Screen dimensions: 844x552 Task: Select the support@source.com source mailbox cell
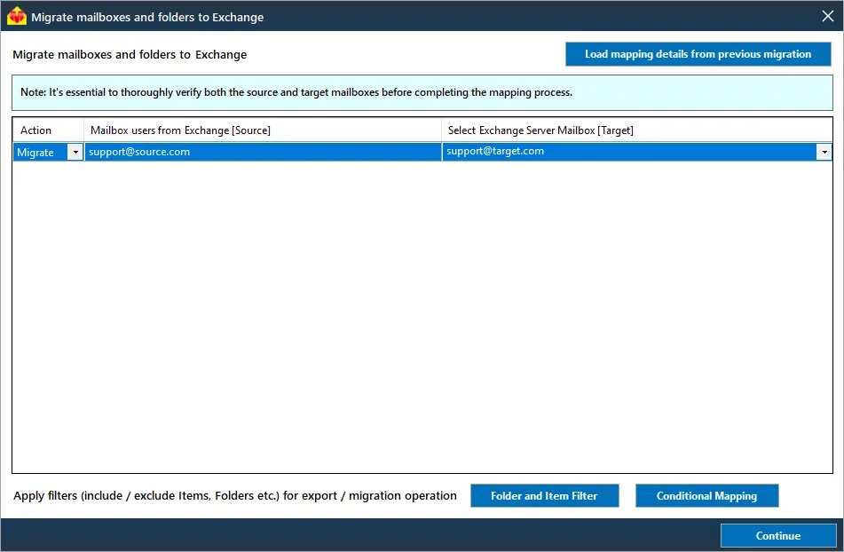coord(263,152)
